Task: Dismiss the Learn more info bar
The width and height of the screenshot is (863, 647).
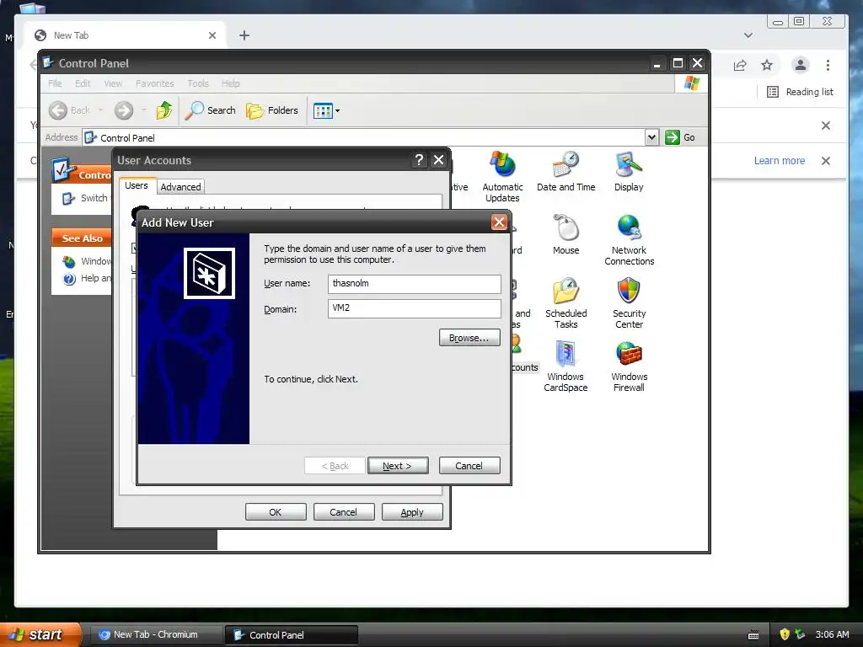Action: click(x=826, y=161)
